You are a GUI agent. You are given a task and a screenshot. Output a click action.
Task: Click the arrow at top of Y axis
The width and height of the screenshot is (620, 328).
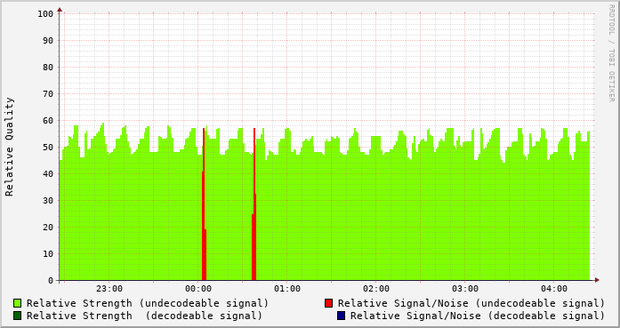[x=60, y=10]
